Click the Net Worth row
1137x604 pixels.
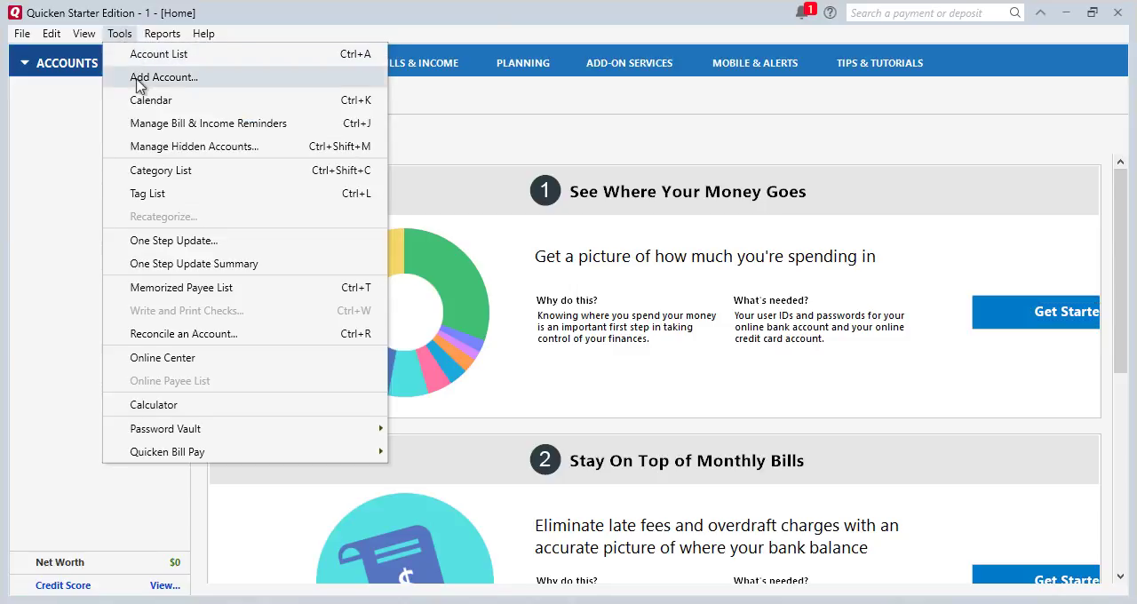[99, 562]
